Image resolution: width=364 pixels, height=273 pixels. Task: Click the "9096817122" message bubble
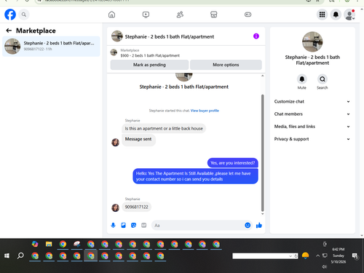[136, 207]
